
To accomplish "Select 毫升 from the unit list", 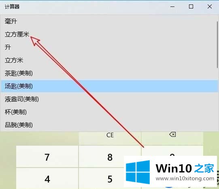I will click(x=108, y=21).
